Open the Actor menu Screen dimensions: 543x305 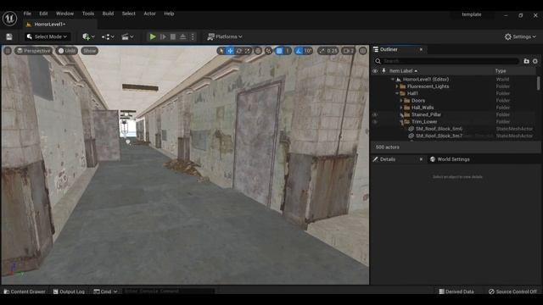[x=149, y=14]
